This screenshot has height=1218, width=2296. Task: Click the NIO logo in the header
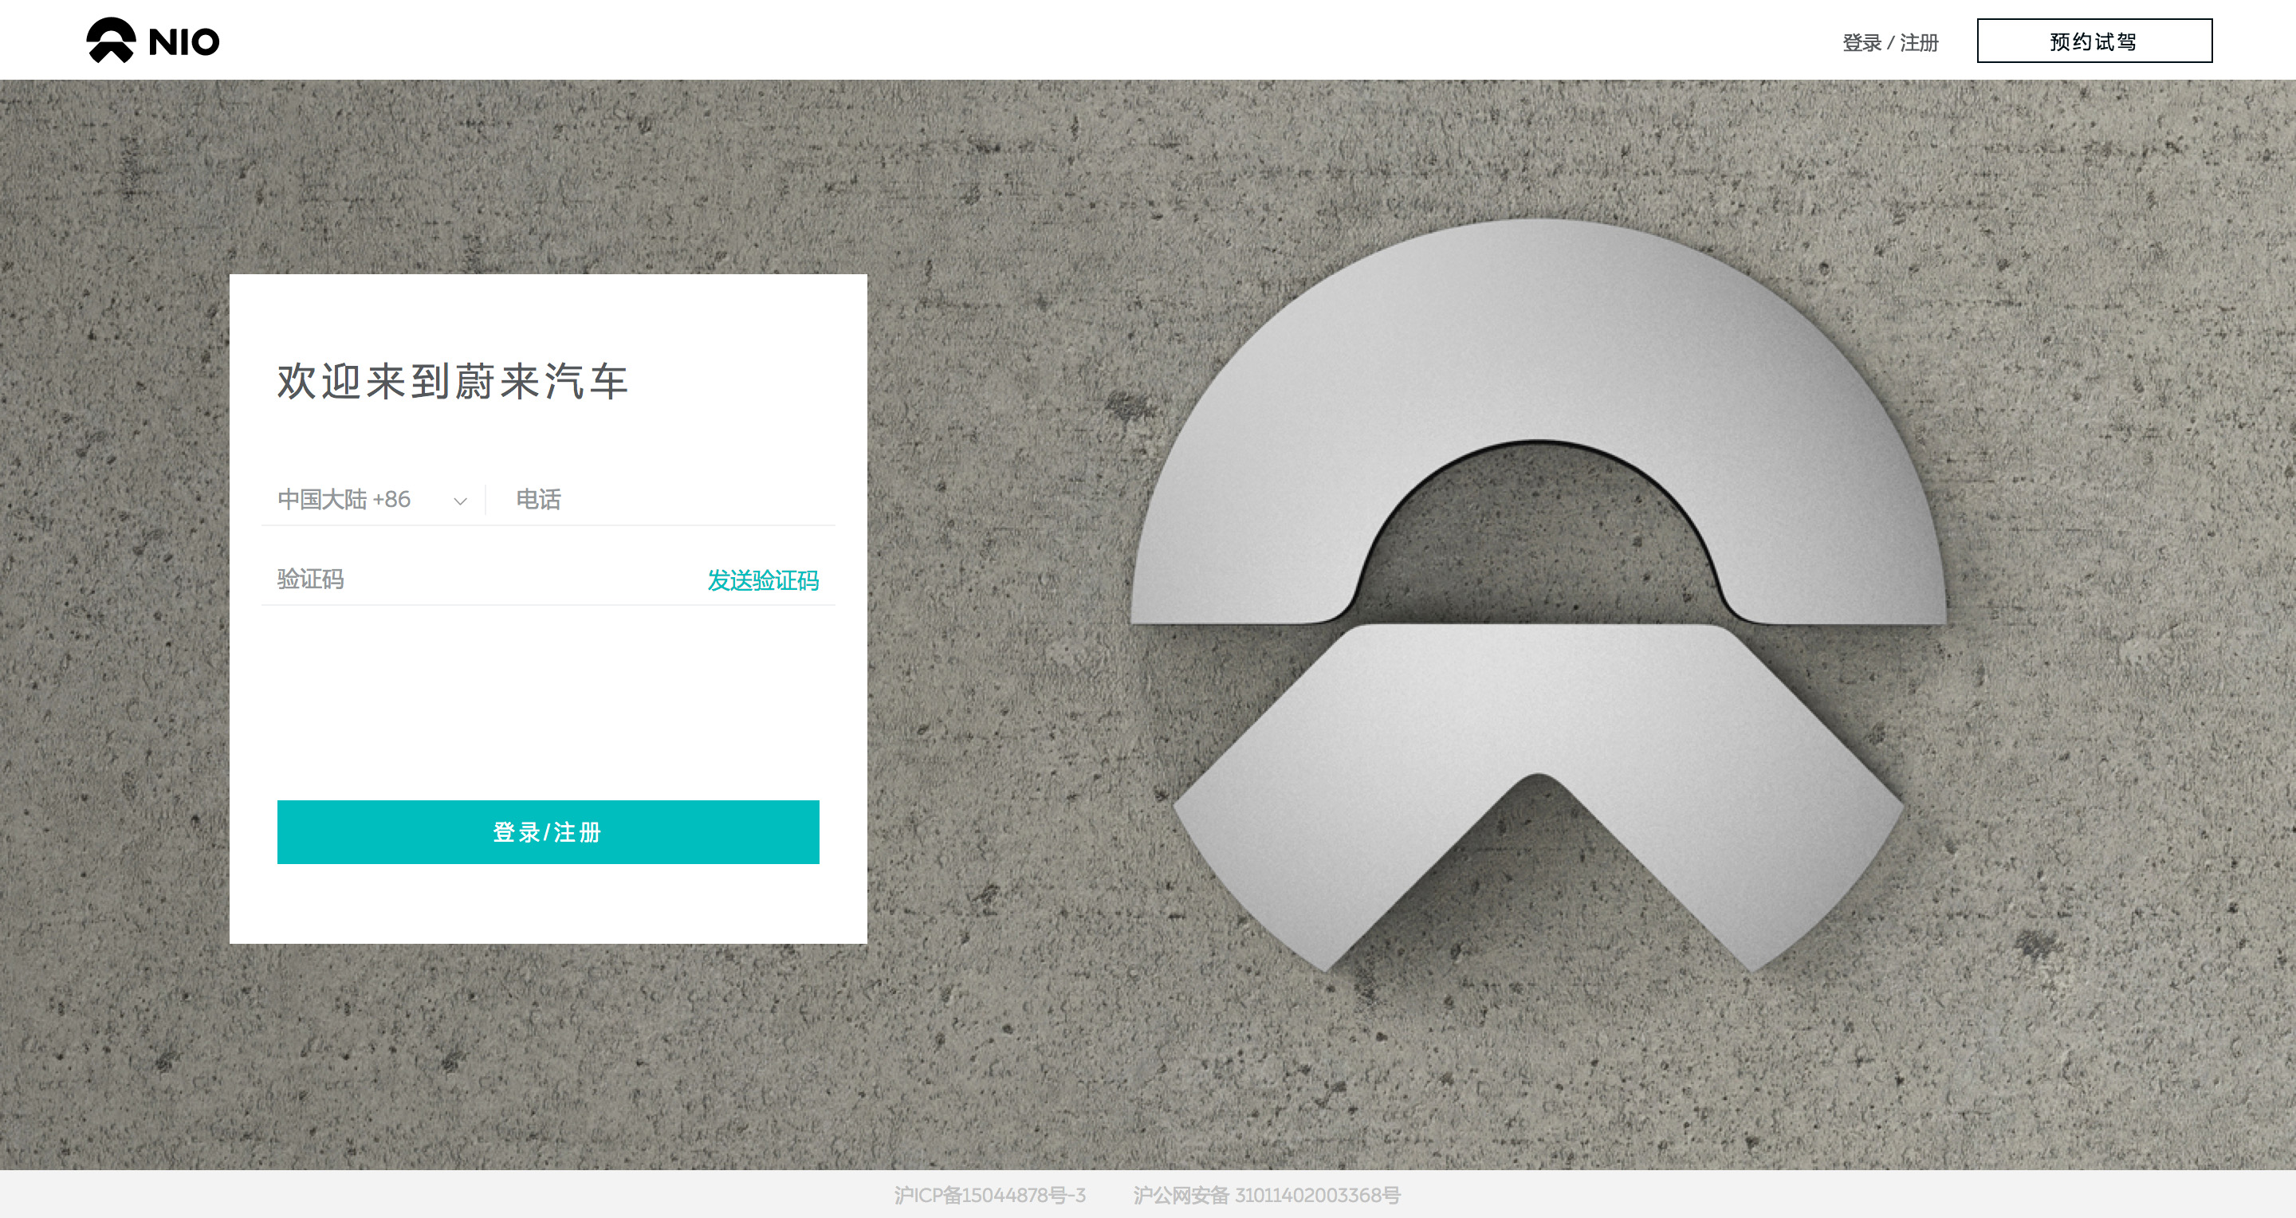coord(152,41)
